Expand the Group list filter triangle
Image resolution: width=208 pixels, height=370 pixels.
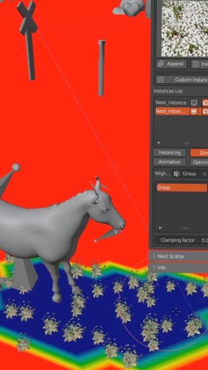coord(161,228)
